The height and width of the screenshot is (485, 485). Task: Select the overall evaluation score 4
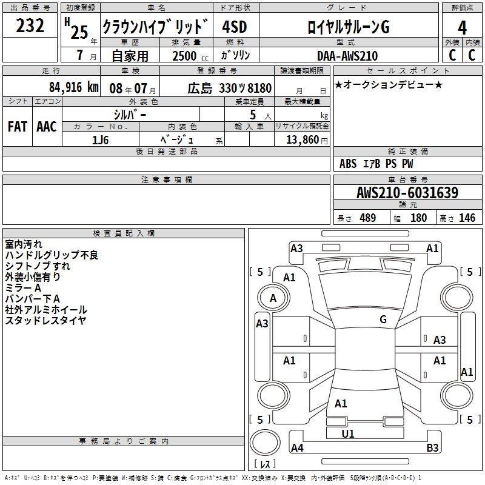[x=462, y=27]
